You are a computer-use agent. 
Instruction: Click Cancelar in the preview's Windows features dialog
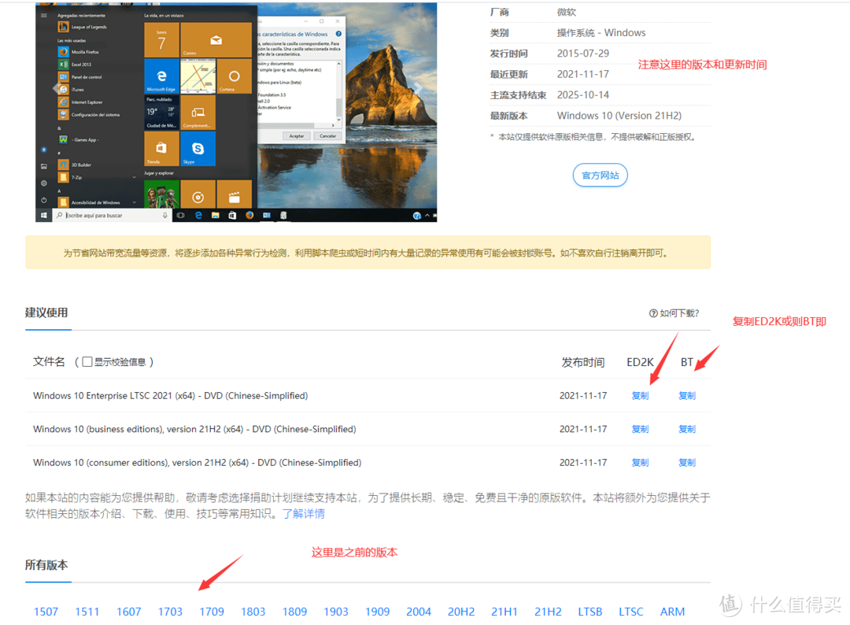[x=327, y=136]
